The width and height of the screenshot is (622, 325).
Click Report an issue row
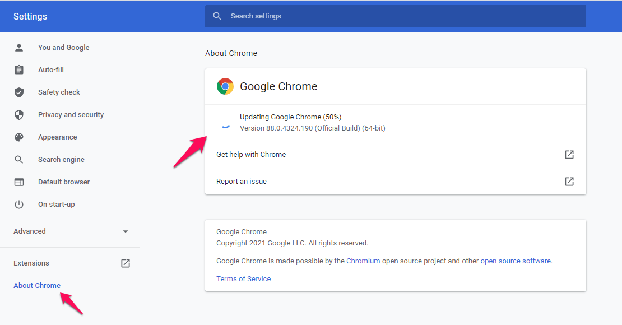[396, 182]
